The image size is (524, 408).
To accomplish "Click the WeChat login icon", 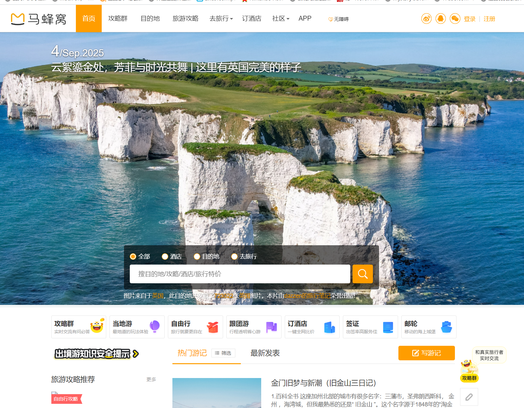I will pyautogui.click(x=455, y=19).
